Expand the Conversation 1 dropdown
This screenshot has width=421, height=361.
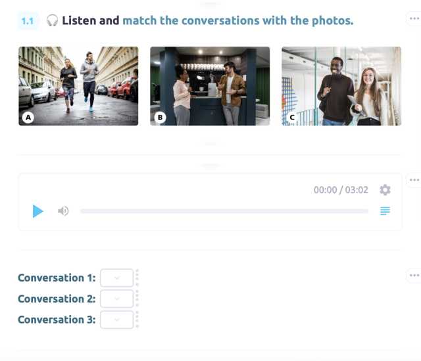(117, 278)
